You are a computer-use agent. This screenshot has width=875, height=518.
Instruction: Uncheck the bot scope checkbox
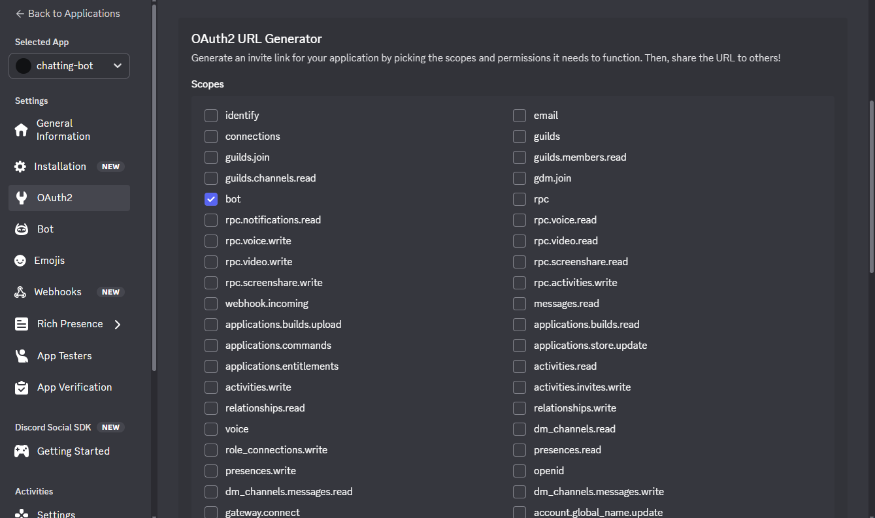(x=211, y=199)
